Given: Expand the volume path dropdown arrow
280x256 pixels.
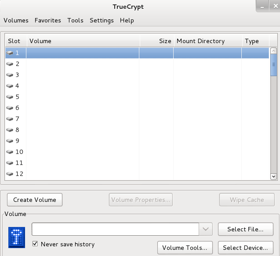Looking at the screenshot, I should click(206, 229).
